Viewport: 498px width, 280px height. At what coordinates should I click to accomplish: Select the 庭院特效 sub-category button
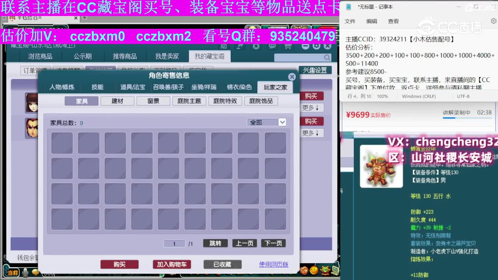pyautogui.click(x=225, y=101)
